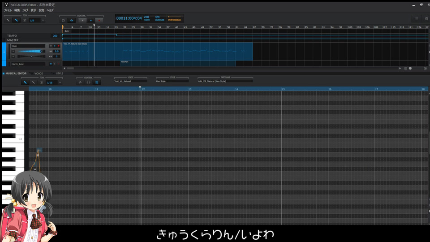The width and height of the screenshot is (430, 242).
Task: Open the list panel icon at top right
Action: [416, 19]
